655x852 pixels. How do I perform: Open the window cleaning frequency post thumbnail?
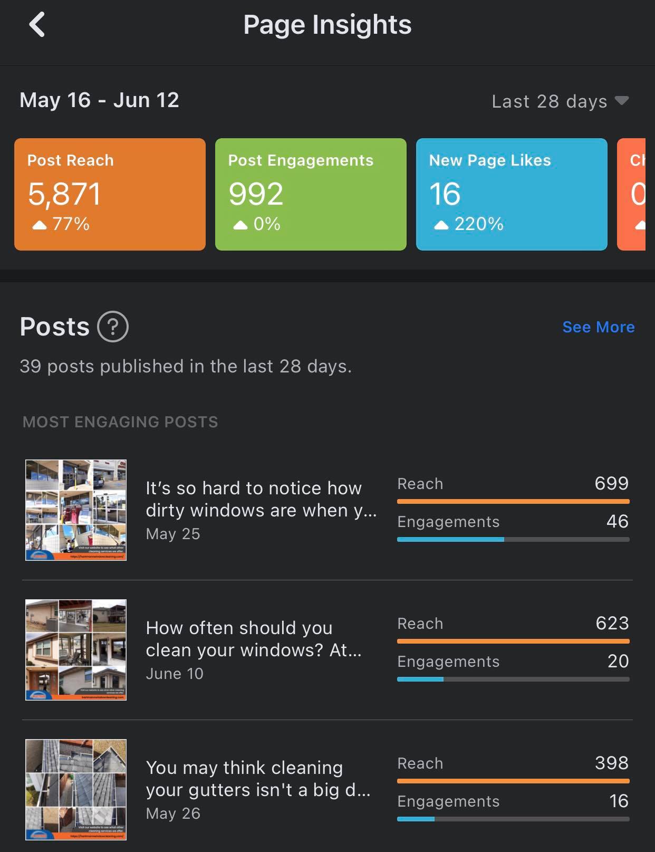(x=76, y=649)
